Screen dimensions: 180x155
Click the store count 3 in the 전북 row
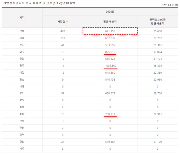point(63,121)
